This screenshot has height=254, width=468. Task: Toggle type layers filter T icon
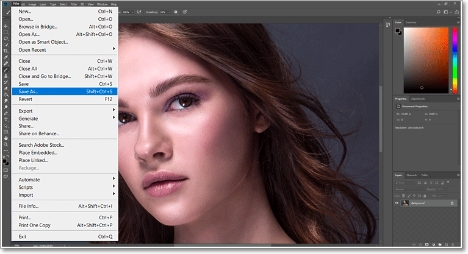click(431, 183)
